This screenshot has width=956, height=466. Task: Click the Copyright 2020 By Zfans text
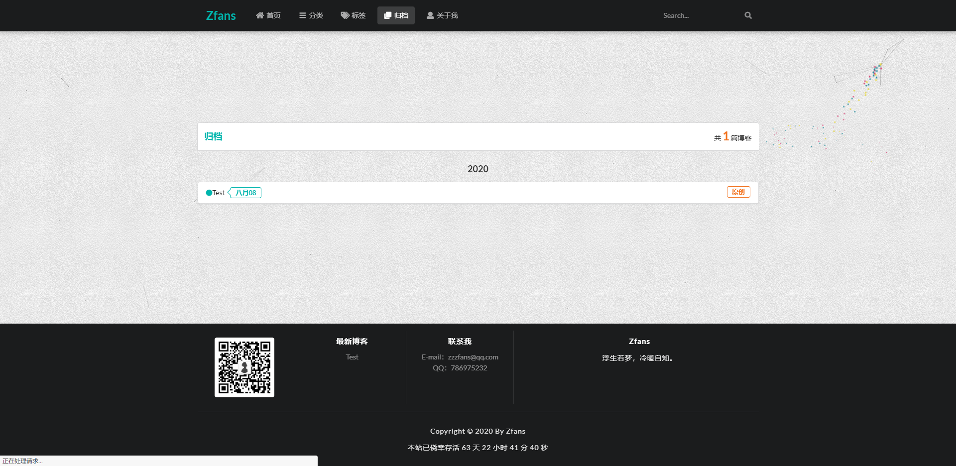click(478, 431)
